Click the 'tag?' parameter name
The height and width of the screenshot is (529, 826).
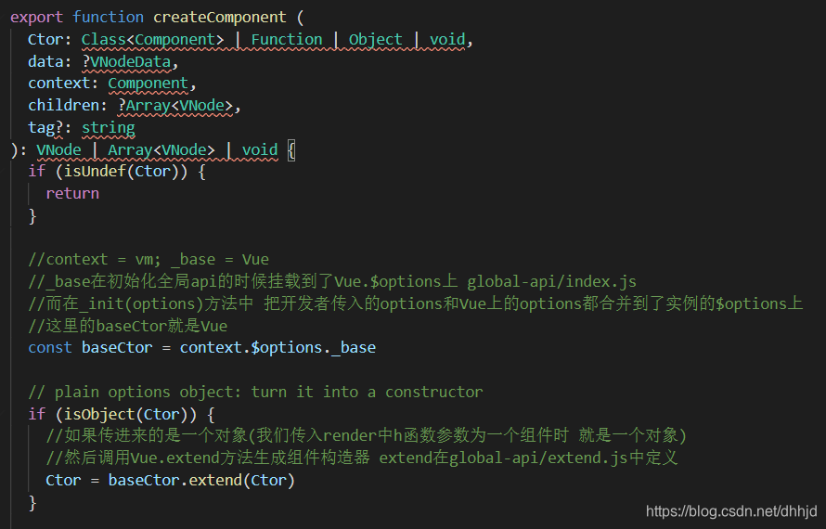pyautogui.click(x=45, y=127)
